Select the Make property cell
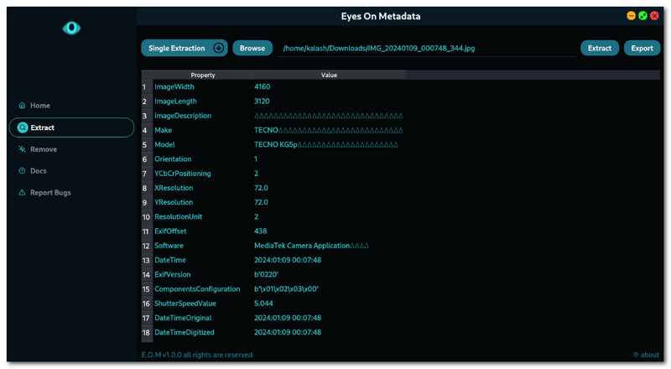This screenshot has height=369, width=671. (x=202, y=130)
